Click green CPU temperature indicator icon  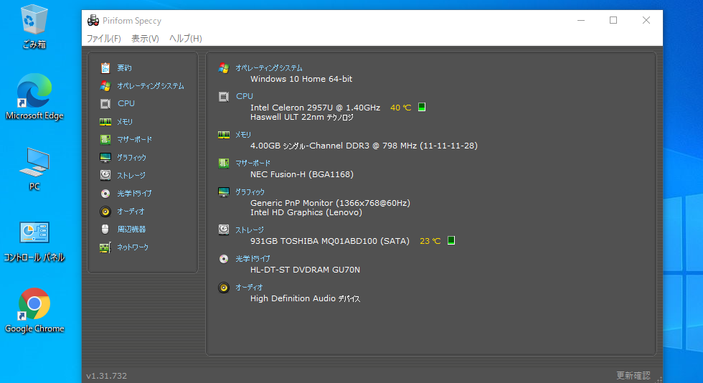[x=422, y=107]
